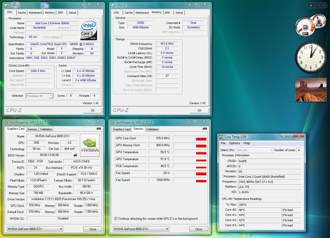Click the NVIDIA SLI Disabled field
This screenshot has height=238, width=330.
click(63, 218)
